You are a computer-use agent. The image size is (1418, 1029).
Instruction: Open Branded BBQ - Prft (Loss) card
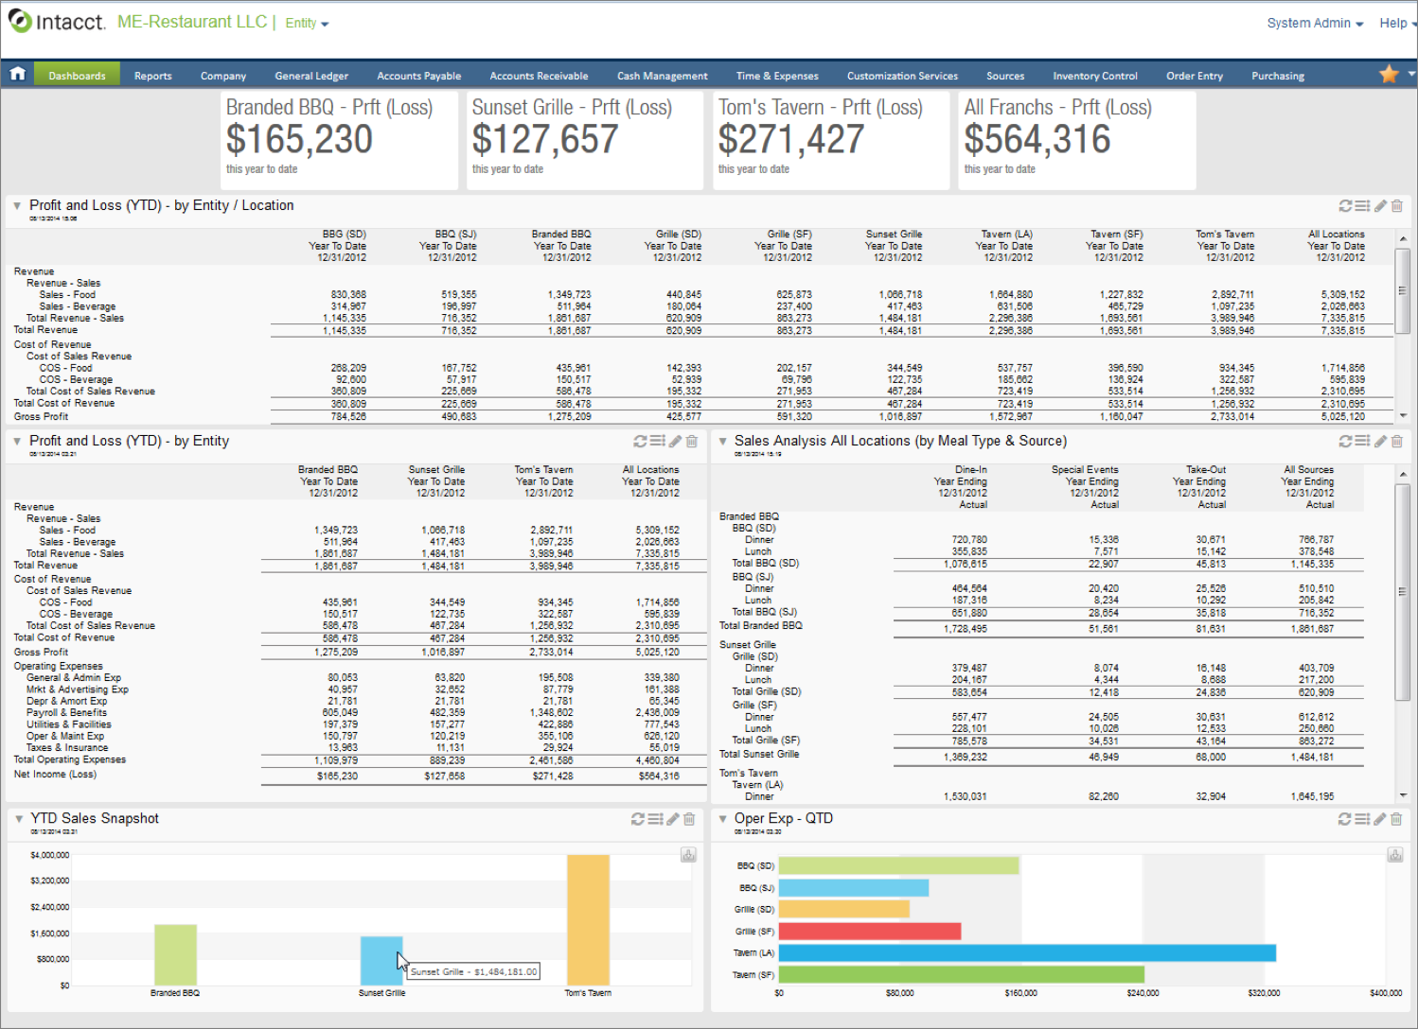click(339, 140)
